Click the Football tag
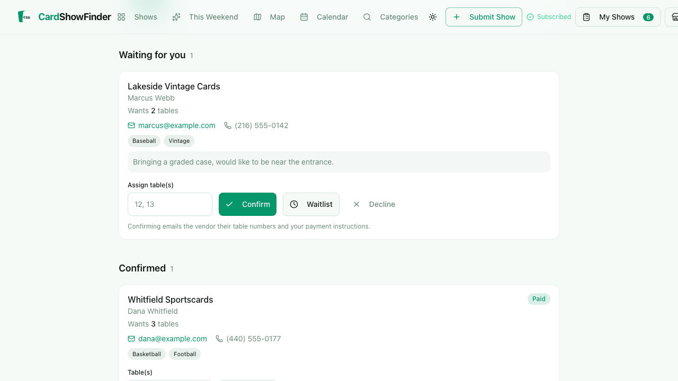The image size is (678, 381). click(185, 354)
